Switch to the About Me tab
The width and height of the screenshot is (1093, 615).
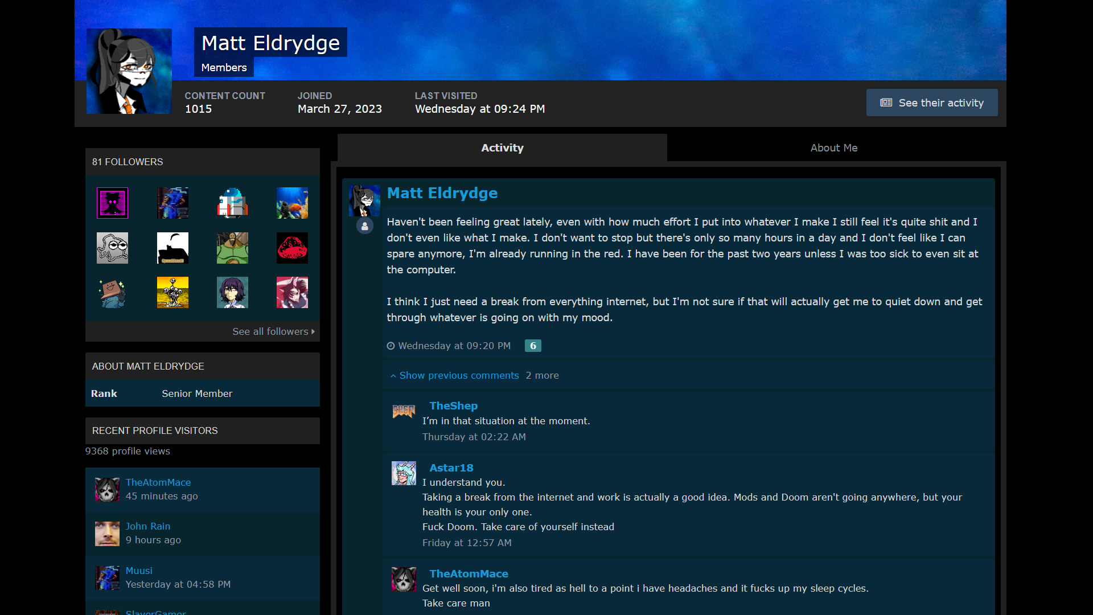tap(834, 147)
